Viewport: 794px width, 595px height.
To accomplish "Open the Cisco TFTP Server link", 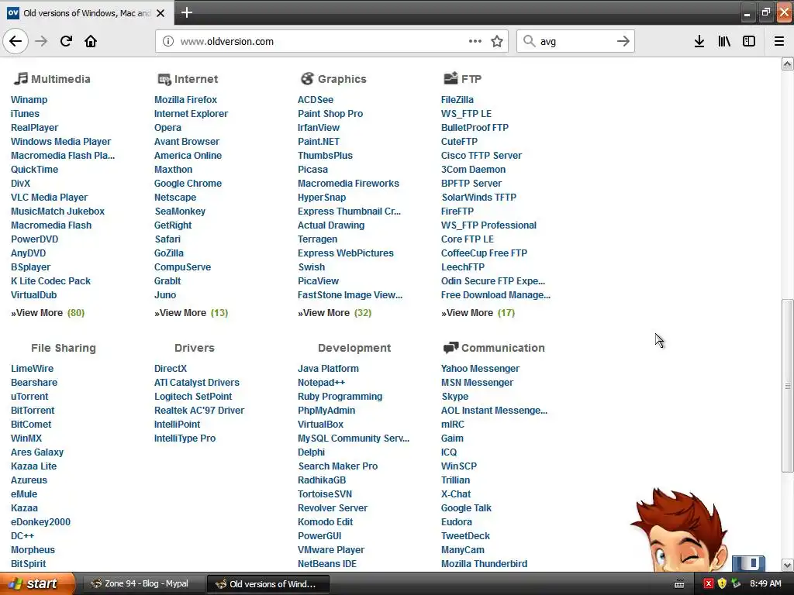I will 481,155.
